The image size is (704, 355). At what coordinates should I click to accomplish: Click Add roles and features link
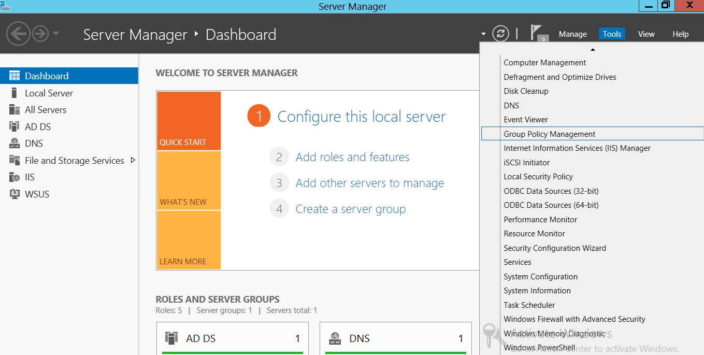pos(352,157)
